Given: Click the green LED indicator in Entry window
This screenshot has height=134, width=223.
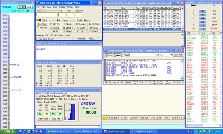Looking at the screenshot, I should point(38,20).
